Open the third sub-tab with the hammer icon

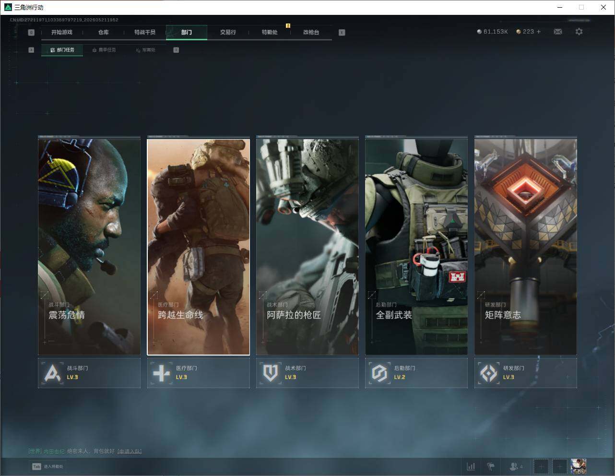click(x=146, y=50)
